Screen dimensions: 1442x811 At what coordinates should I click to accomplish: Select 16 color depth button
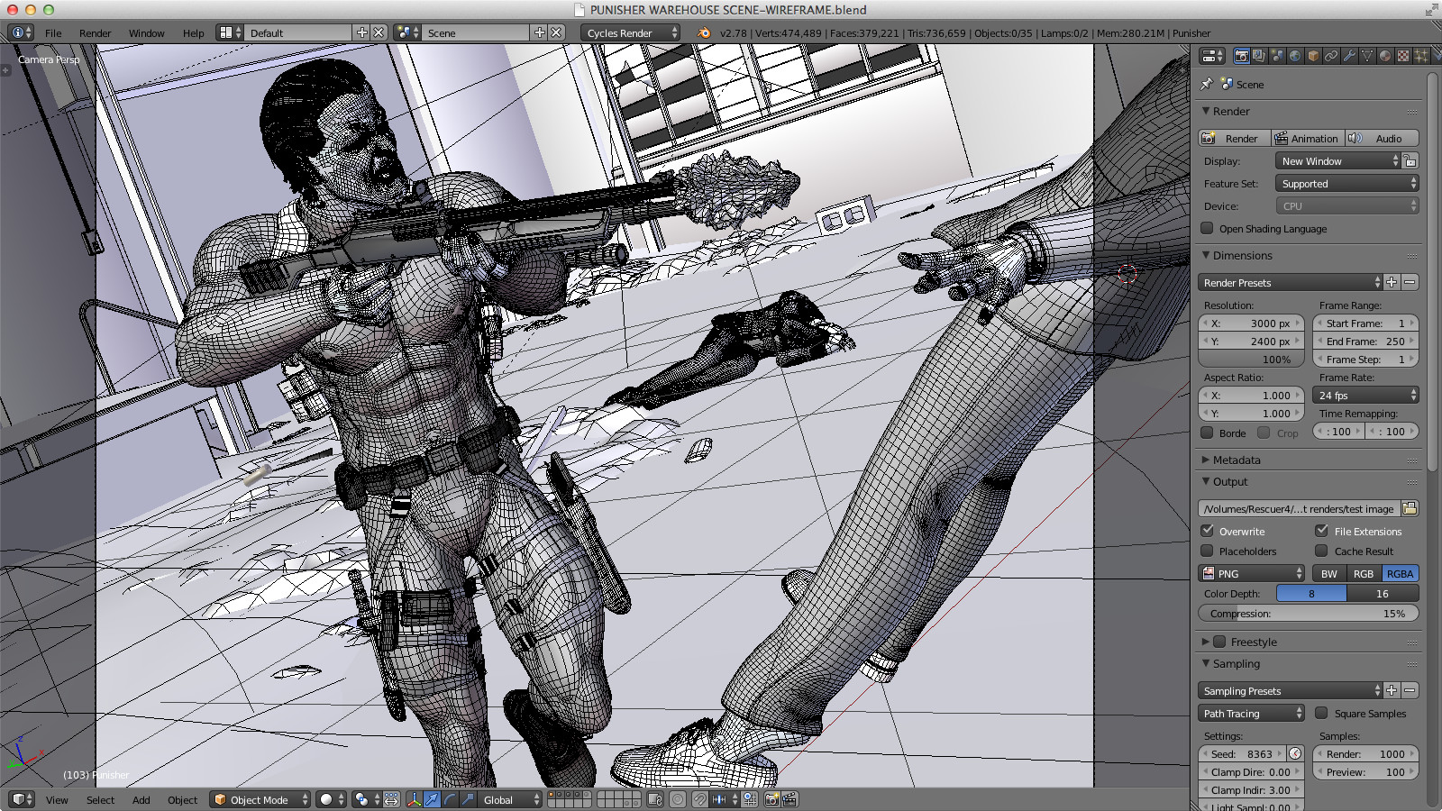(1383, 593)
